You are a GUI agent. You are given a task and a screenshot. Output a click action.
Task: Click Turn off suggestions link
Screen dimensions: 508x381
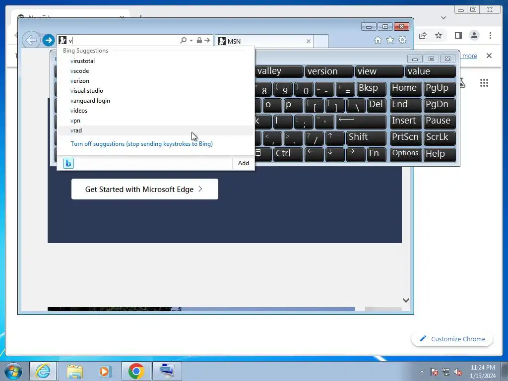pos(141,144)
